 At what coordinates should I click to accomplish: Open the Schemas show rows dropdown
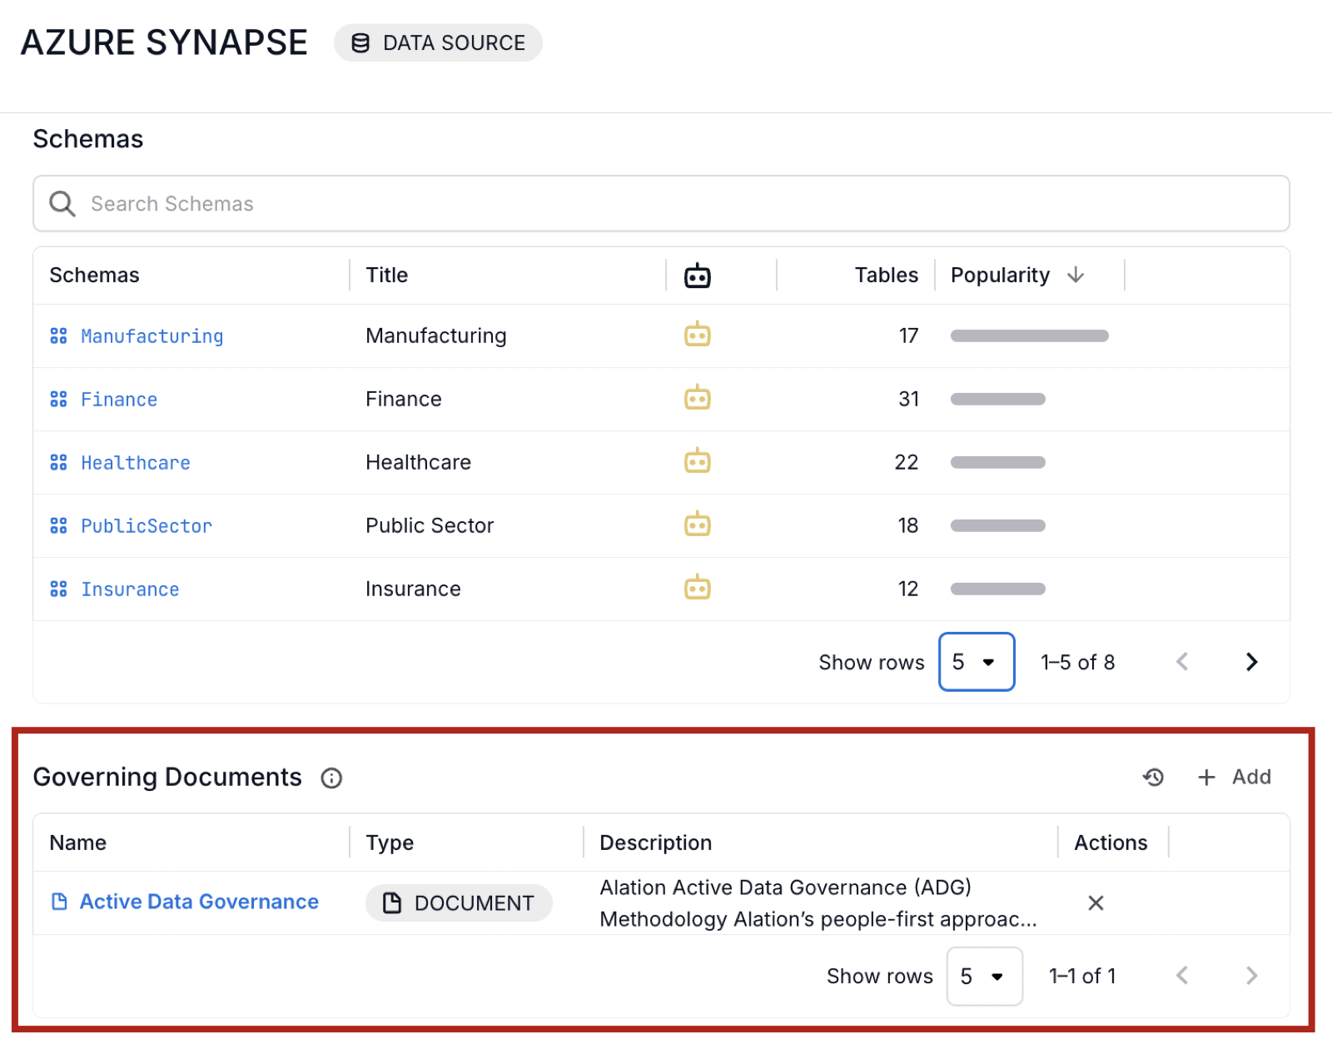coord(977,662)
